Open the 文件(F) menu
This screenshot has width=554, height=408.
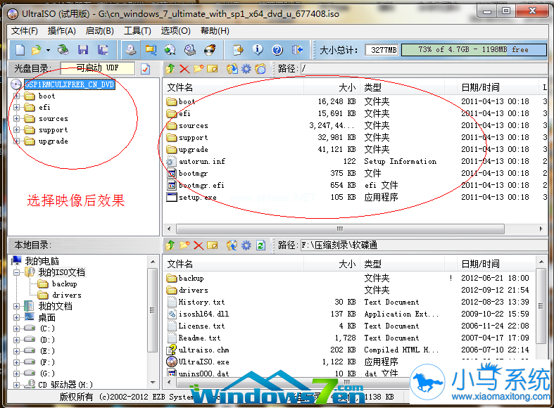[25, 31]
